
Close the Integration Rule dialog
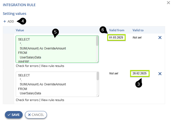click(x=168, y=3)
